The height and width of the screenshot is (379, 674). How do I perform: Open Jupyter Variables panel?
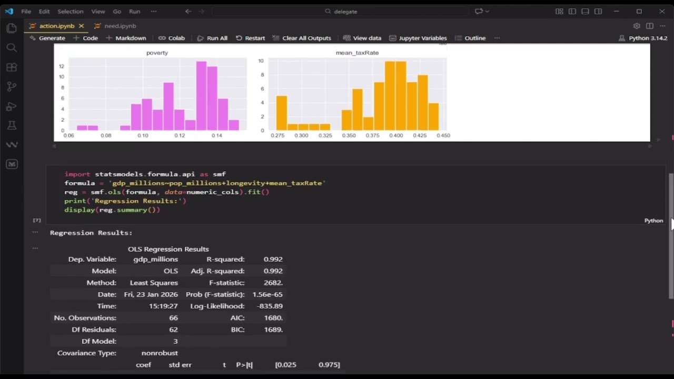pyautogui.click(x=418, y=38)
